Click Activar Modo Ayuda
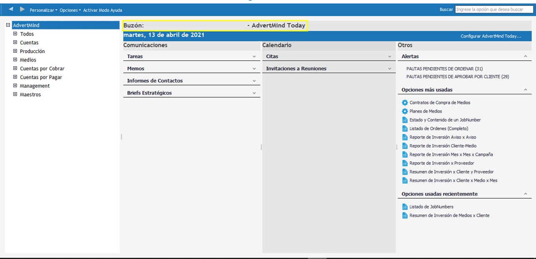 [x=103, y=10]
